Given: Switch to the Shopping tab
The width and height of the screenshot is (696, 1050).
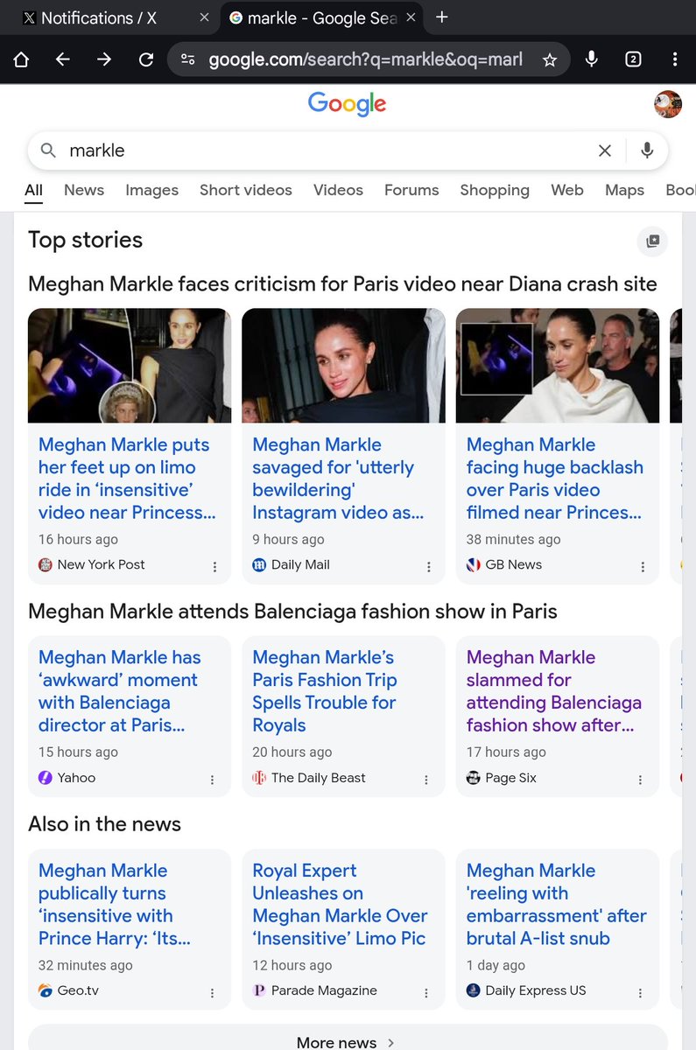Looking at the screenshot, I should [x=495, y=190].
